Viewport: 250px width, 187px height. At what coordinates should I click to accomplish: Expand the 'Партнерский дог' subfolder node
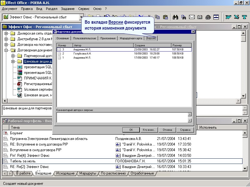coord(13,56)
